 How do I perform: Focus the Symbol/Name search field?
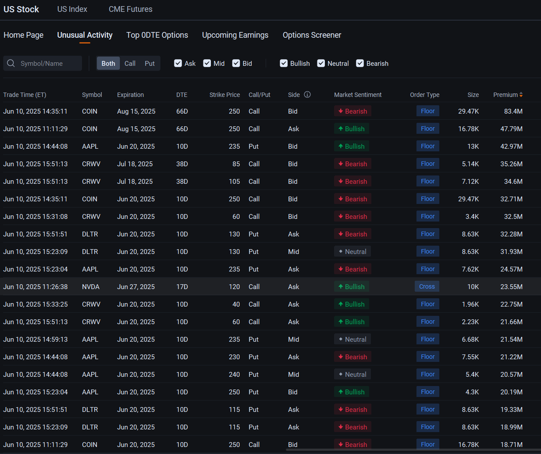43,63
